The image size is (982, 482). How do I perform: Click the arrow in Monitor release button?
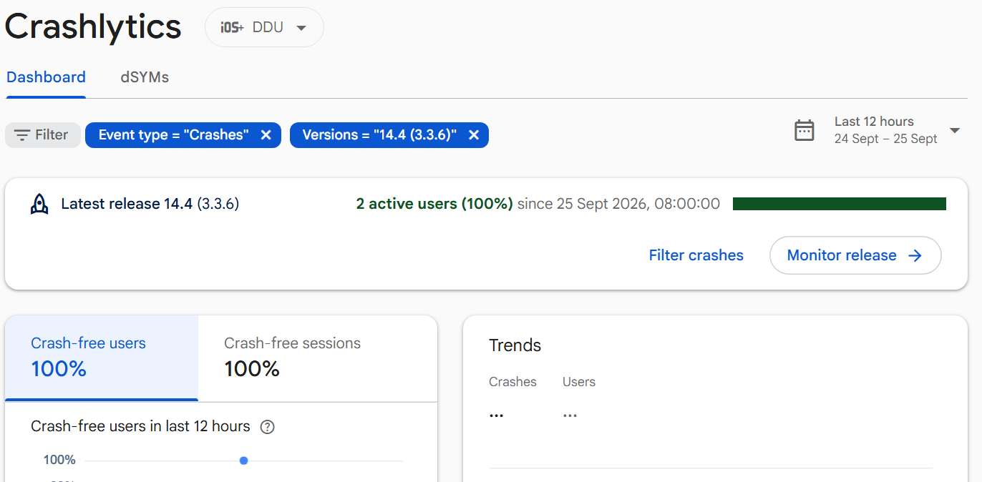click(x=915, y=255)
